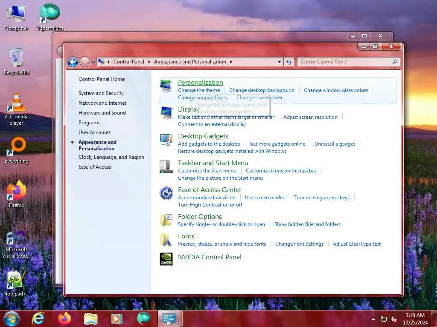
Task: Click the network tray icon
Action: 384,319
